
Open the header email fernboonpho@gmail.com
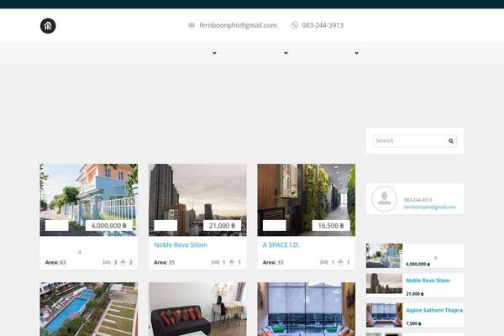pyautogui.click(x=238, y=25)
